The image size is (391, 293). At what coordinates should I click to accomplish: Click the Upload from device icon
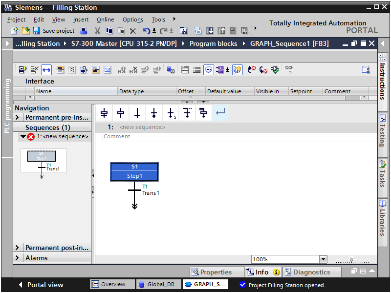[221, 31]
